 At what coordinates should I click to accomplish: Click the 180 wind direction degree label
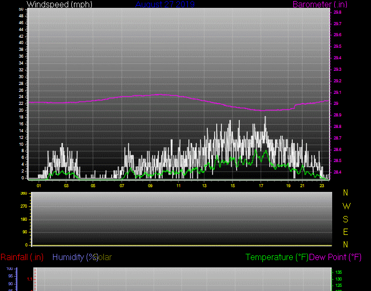[24, 219]
